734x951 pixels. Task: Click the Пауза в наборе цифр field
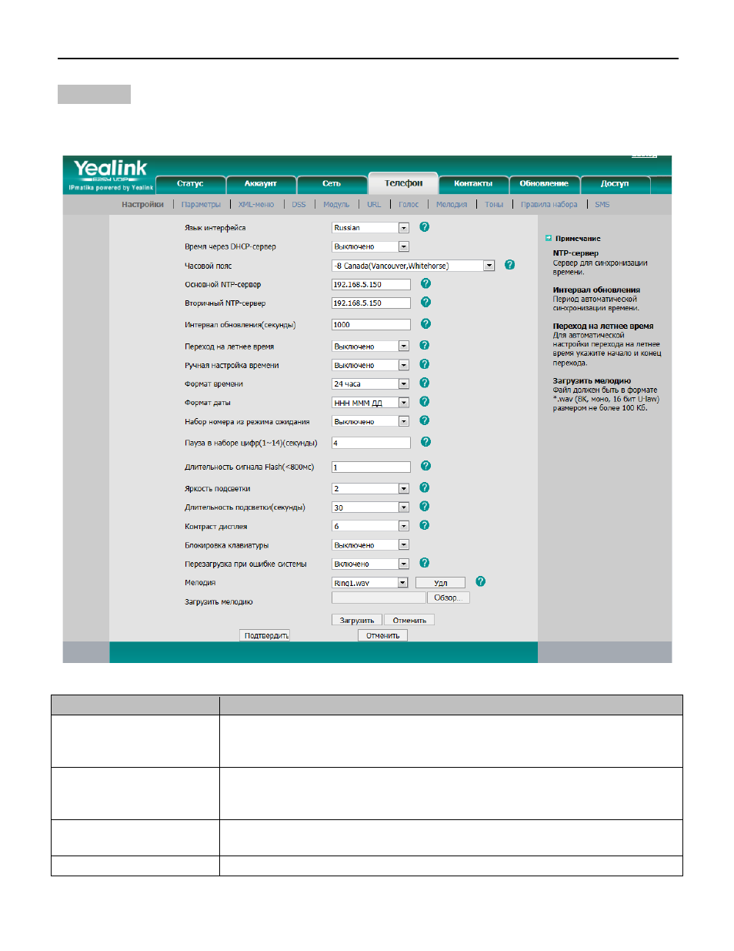[371, 443]
